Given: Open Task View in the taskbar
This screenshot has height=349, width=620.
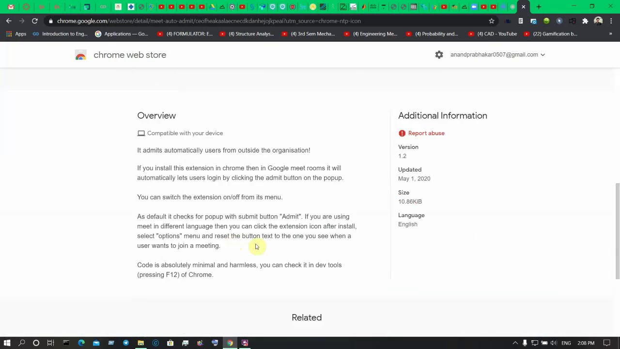Looking at the screenshot, I should click(50, 343).
